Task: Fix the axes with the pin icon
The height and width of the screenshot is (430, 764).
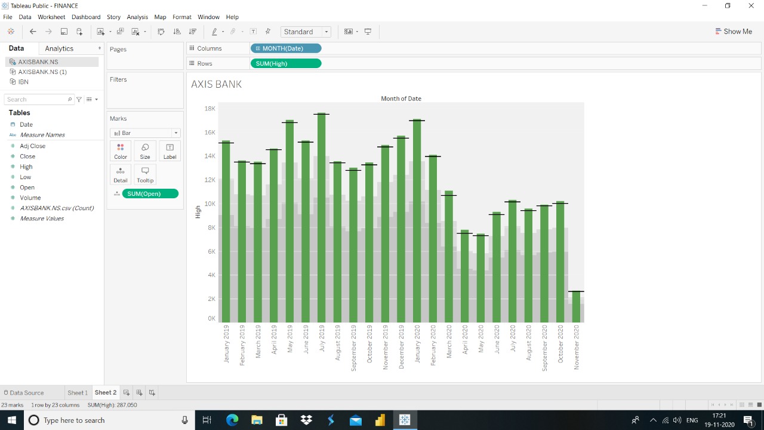Action: [x=267, y=32]
